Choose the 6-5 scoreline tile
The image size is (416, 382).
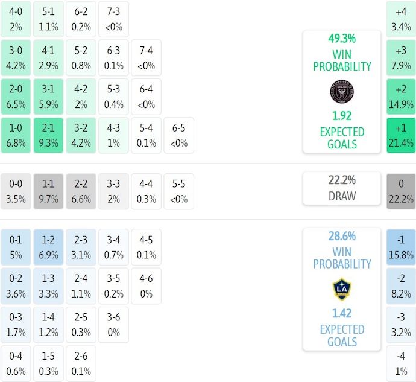(179, 135)
